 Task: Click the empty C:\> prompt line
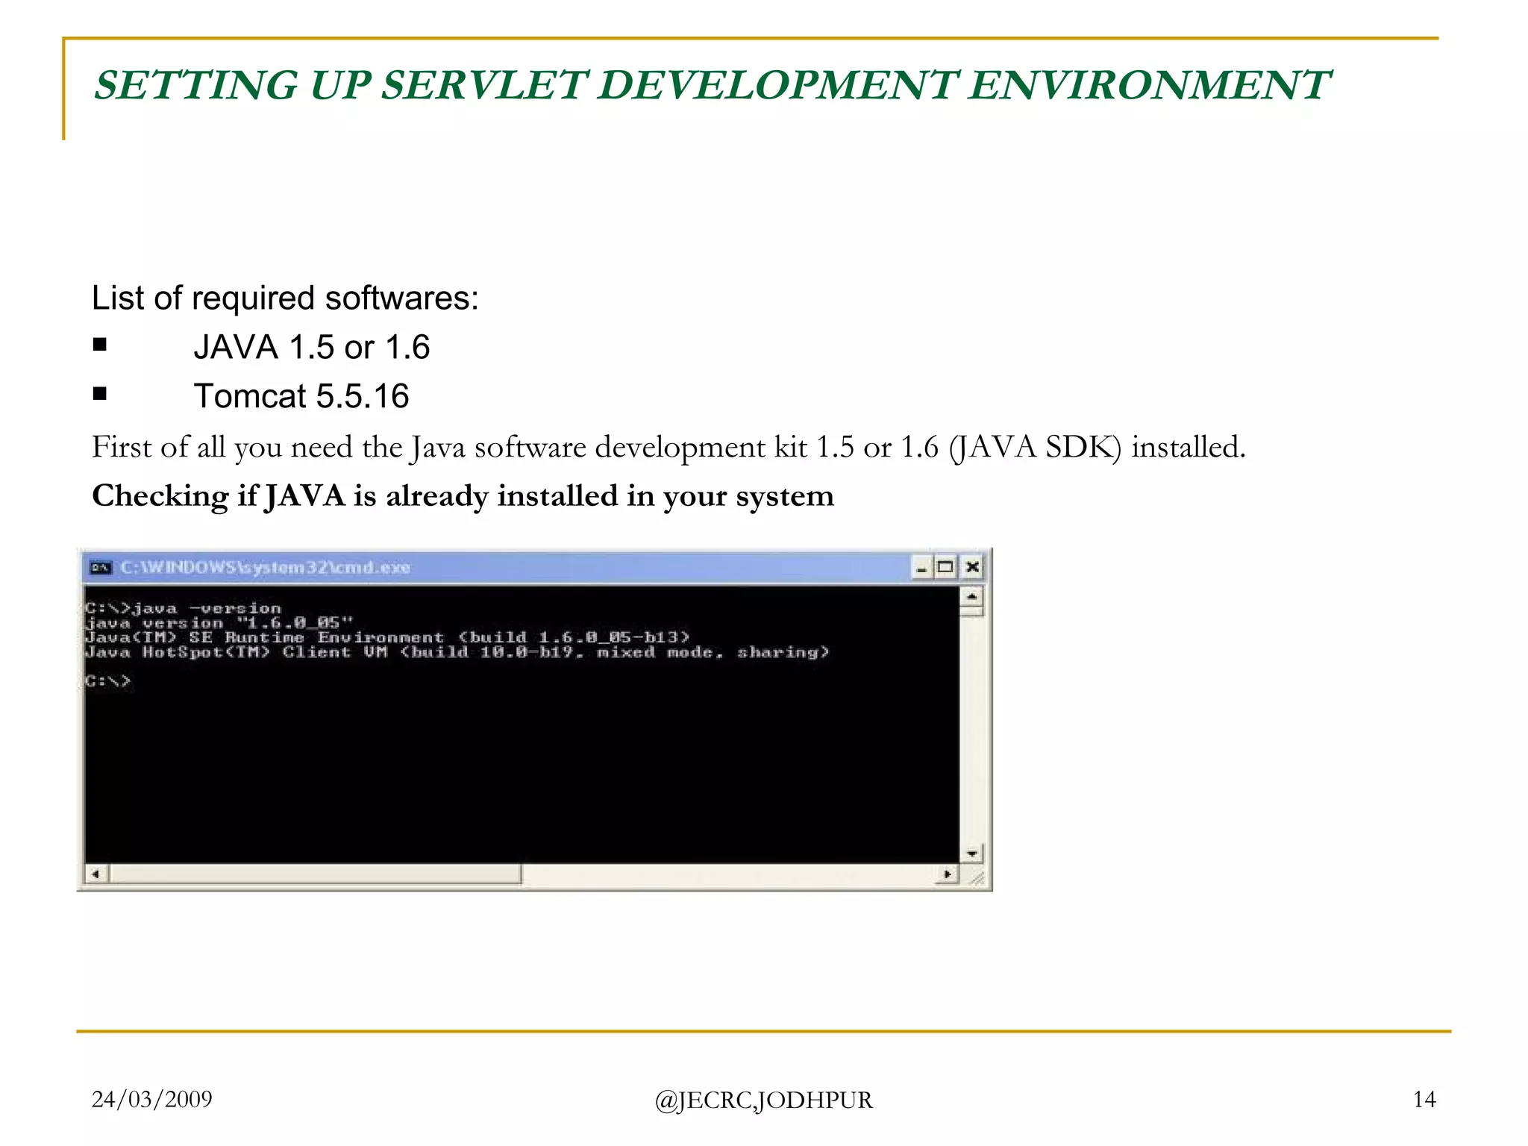[x=108, y=681]
